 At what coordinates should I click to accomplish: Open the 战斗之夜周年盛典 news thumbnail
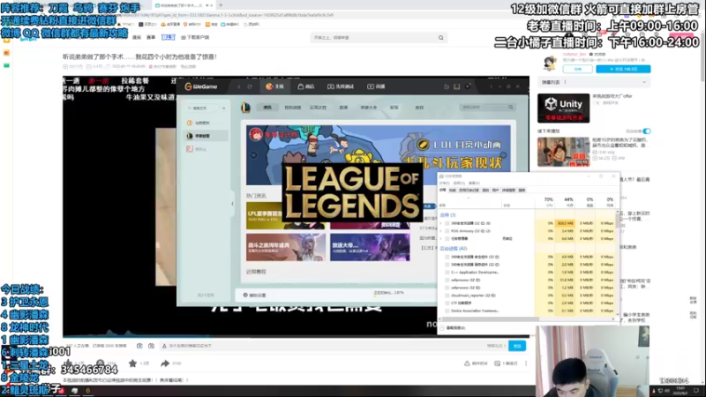point(285,247)
